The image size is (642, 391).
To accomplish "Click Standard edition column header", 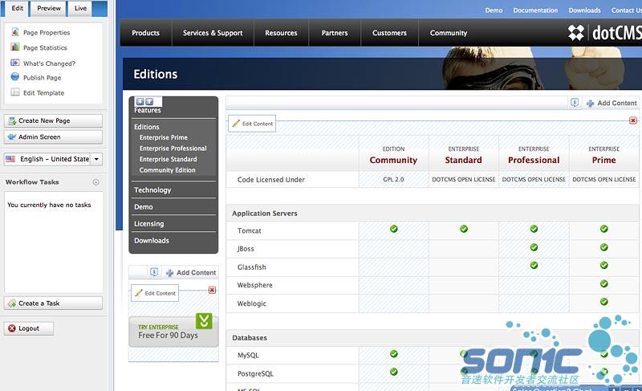I will (464, 155).
